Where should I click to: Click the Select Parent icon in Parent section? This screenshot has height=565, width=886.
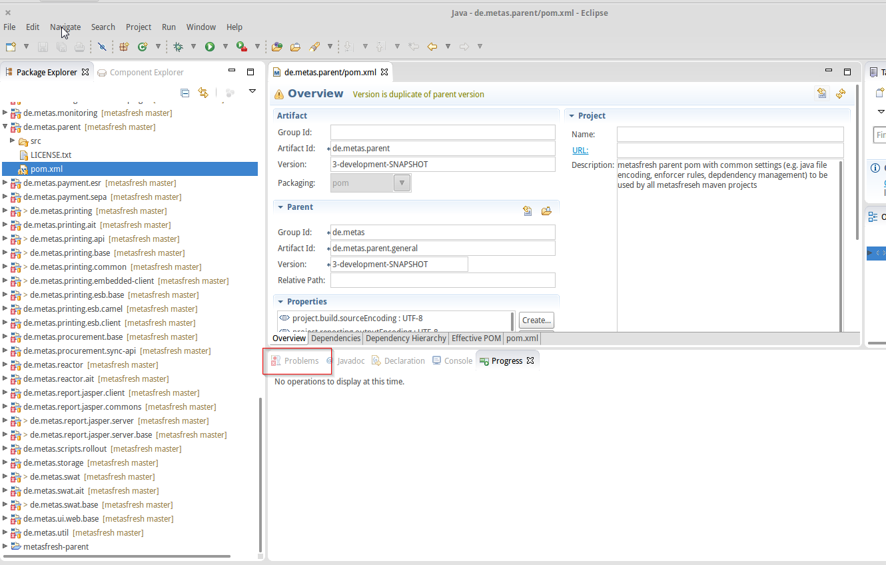(x=528, y=211)
